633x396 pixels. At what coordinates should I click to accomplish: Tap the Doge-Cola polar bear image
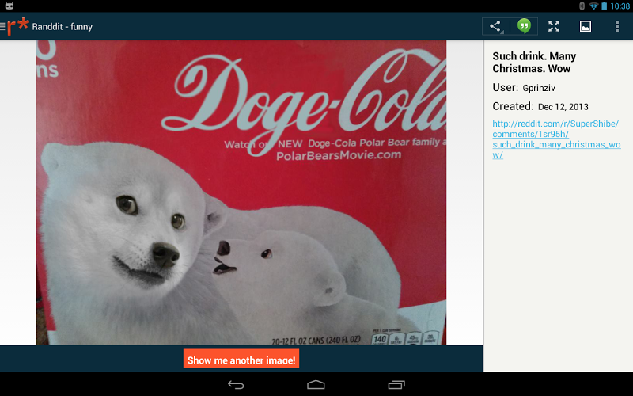point(241,192)
